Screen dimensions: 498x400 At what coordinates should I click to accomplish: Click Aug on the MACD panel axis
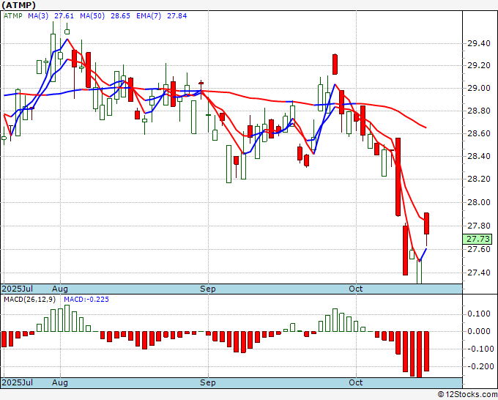click(x=60, y=382)
